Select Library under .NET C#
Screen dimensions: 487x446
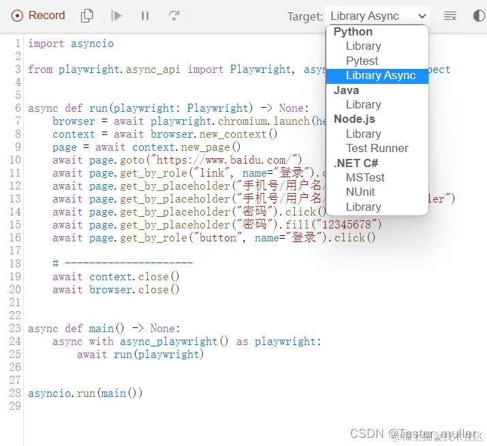(x=364, y=207)
